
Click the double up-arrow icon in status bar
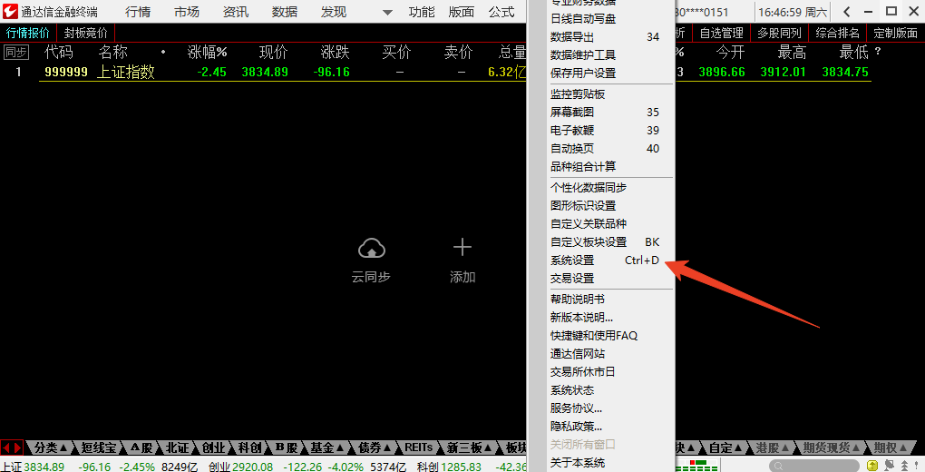(x=904, y=466)
